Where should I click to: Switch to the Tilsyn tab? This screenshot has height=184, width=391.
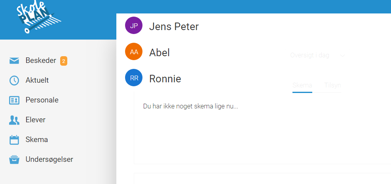pyautogui.click(x=332, y=85)
